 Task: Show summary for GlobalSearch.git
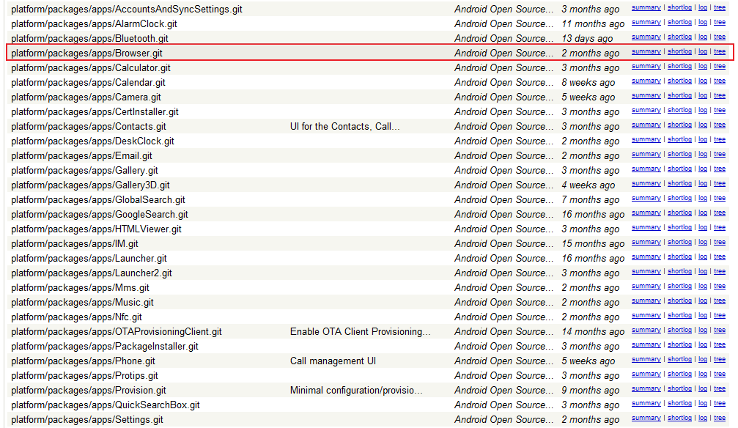[646, 198]
